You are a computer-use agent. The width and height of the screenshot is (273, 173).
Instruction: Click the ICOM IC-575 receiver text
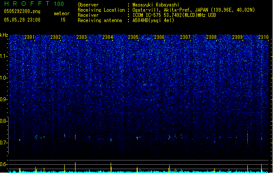click(174, 15)
